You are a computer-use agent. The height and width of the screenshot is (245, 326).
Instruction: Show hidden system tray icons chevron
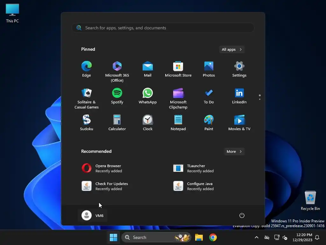coord(257,237)
